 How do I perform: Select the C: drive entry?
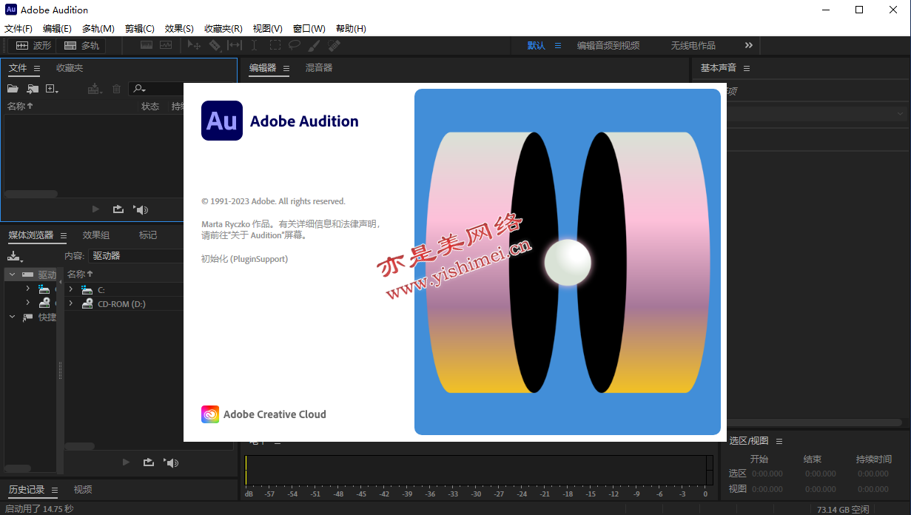click(x=101, y=290)
